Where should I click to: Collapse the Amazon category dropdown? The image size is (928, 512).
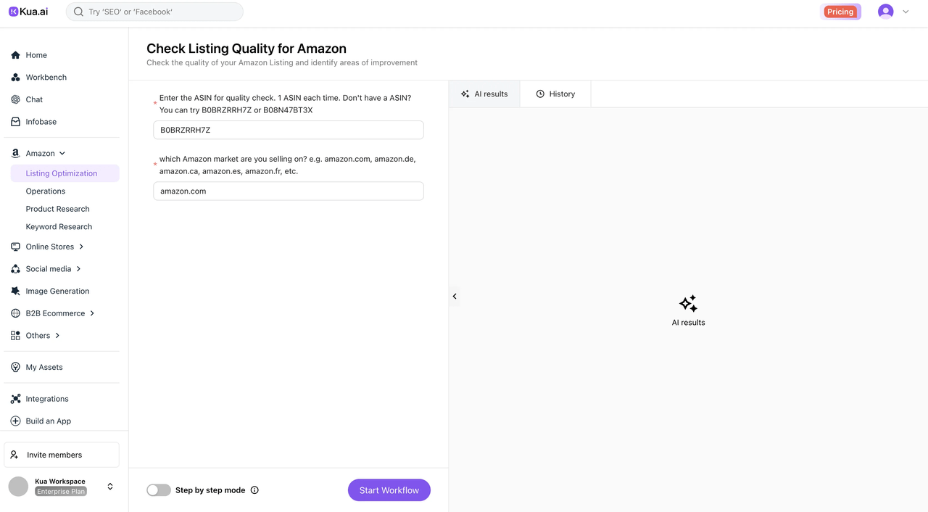[62, 153]
